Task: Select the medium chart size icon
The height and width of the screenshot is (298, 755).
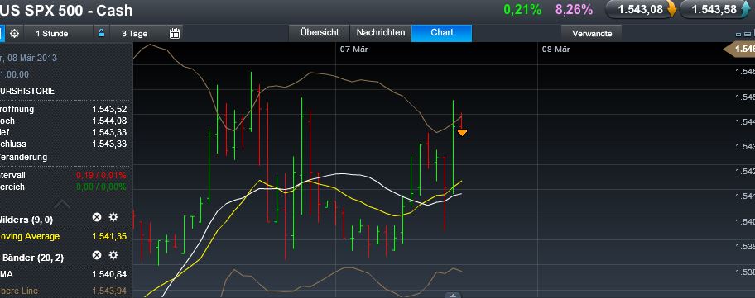Action: (x=748, y=34)
